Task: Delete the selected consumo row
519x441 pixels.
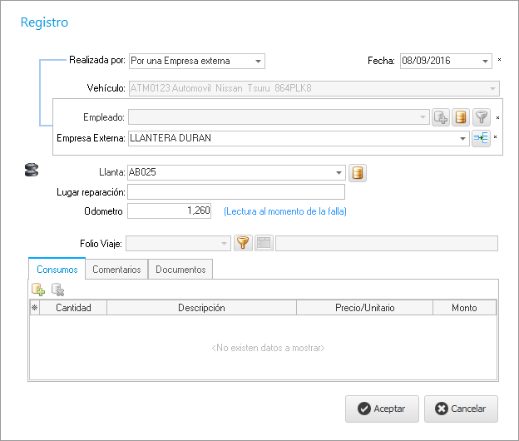Action: (57, 290)
